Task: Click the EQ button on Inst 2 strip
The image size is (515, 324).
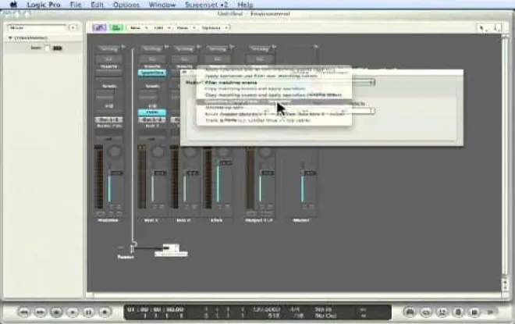Action: point(185,59)
